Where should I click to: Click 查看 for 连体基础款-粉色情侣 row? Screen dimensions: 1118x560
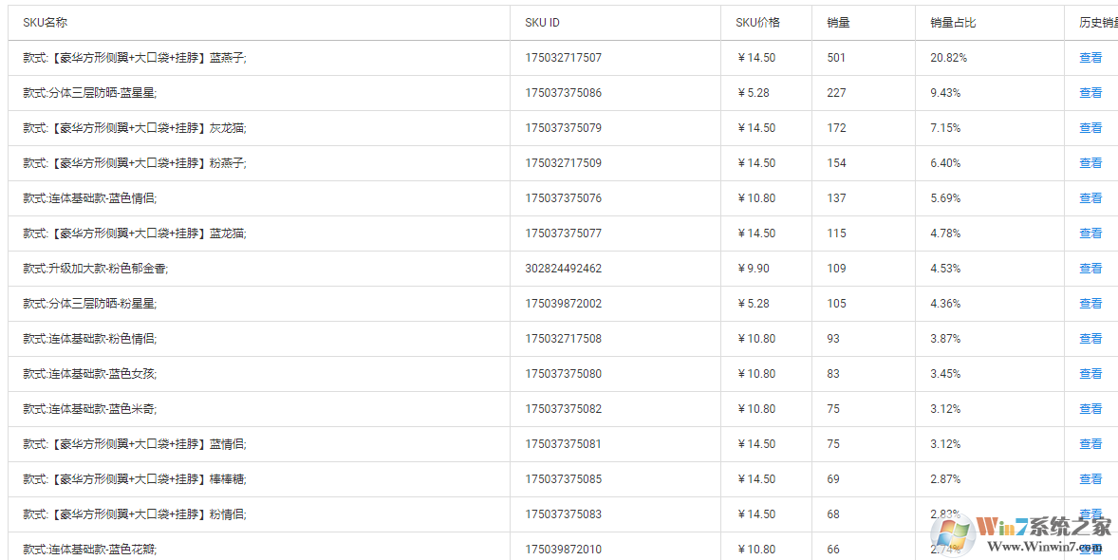coord(1090,339)
